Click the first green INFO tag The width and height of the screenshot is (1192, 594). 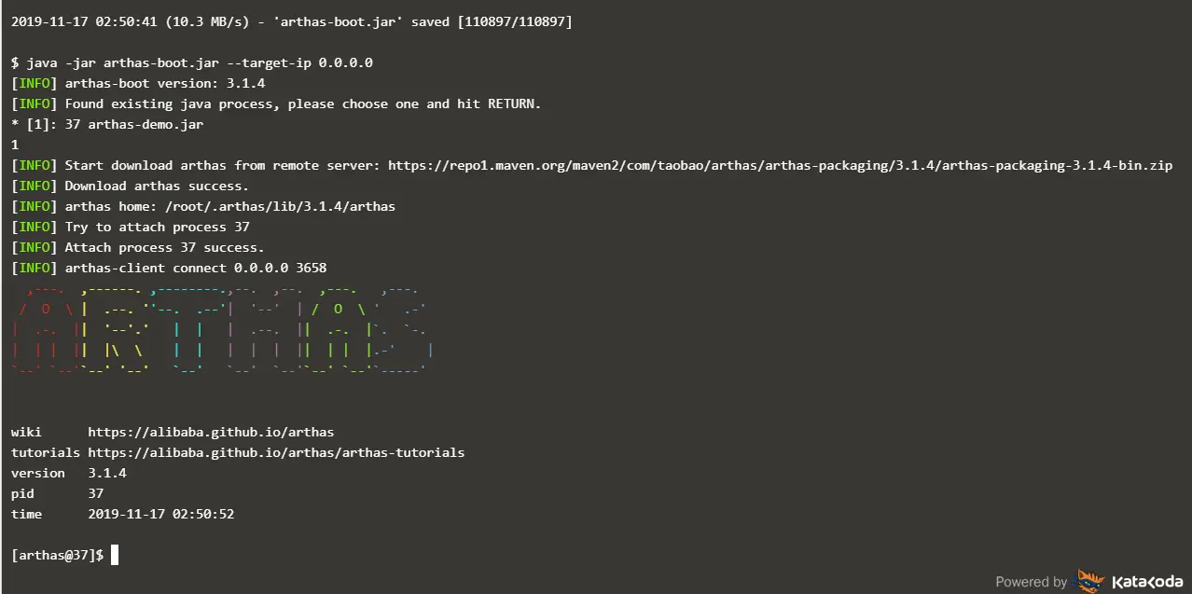coord(35,83)
